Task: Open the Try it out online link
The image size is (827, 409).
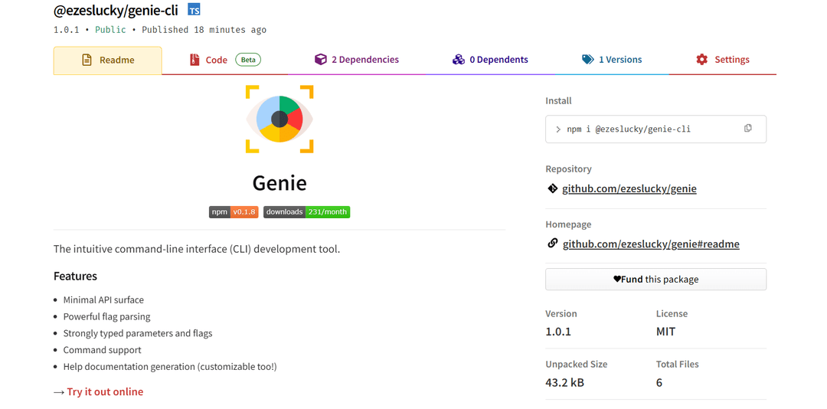Action: pos(105,391)
